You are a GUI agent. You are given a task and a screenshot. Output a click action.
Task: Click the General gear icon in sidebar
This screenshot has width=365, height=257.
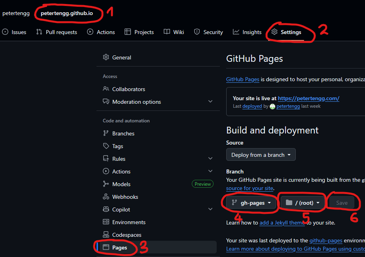106,57
